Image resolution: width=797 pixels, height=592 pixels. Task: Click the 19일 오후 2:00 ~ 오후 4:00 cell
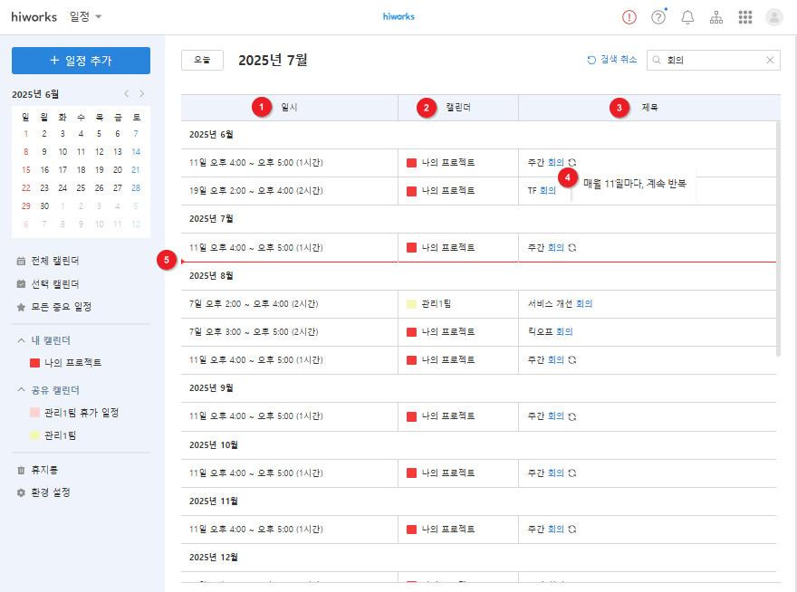(289, 191)
